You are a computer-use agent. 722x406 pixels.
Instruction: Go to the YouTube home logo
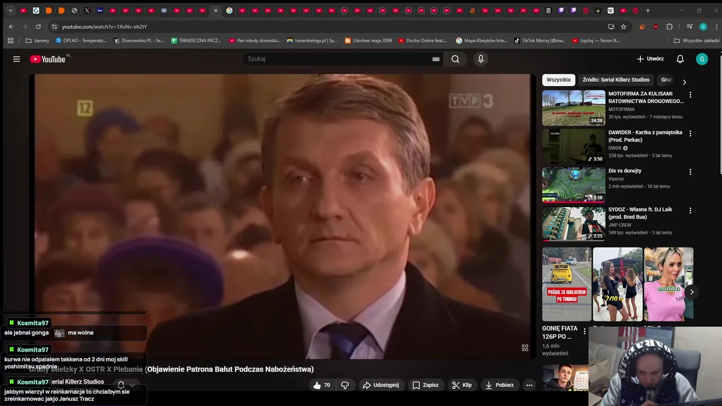pyautogui.click(x=48, y=59)
